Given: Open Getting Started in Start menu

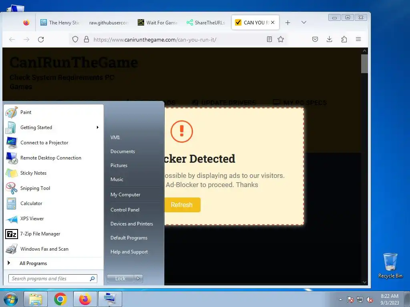Looking at the screenshot, I should pos(53,128).
